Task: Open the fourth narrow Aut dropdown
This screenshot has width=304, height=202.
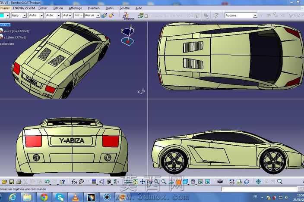Action: point(67,15)
